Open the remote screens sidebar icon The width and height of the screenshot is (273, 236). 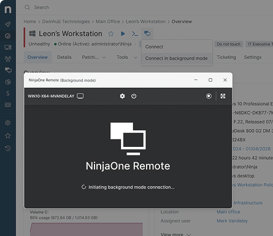[8, 70]
